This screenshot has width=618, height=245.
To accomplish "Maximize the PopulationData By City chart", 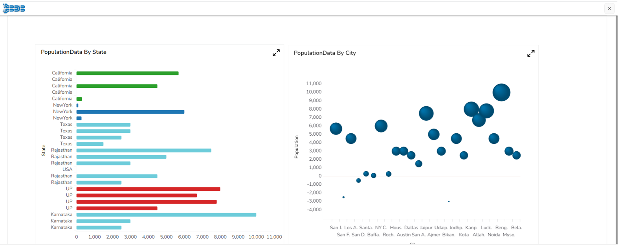I will pos(531,53).
